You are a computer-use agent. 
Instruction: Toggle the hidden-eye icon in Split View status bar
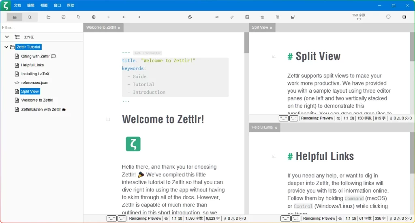click(338, 119)
